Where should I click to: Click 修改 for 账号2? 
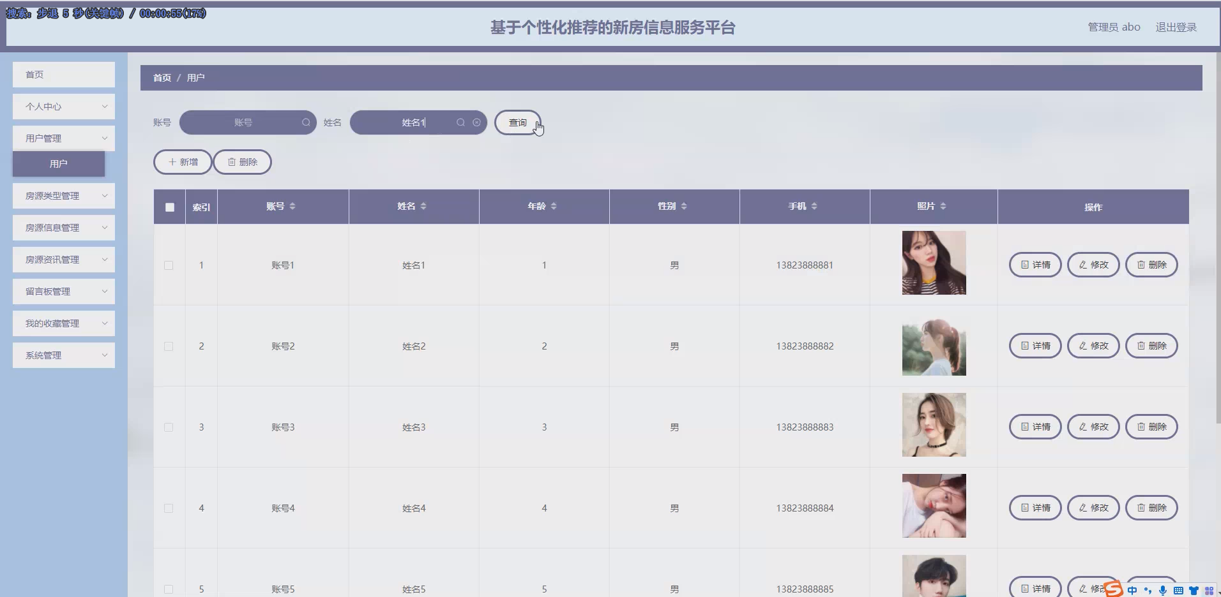[x=1093, y=346]
